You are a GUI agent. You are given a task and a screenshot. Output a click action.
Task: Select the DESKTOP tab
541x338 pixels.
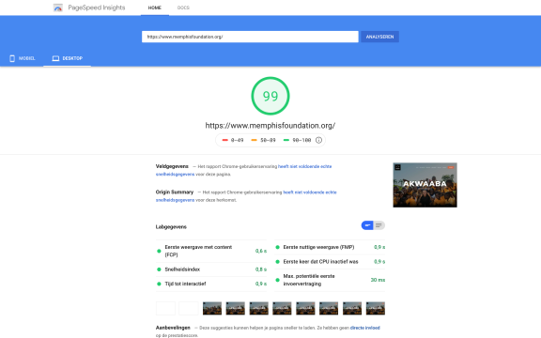(x=68, y=58)
